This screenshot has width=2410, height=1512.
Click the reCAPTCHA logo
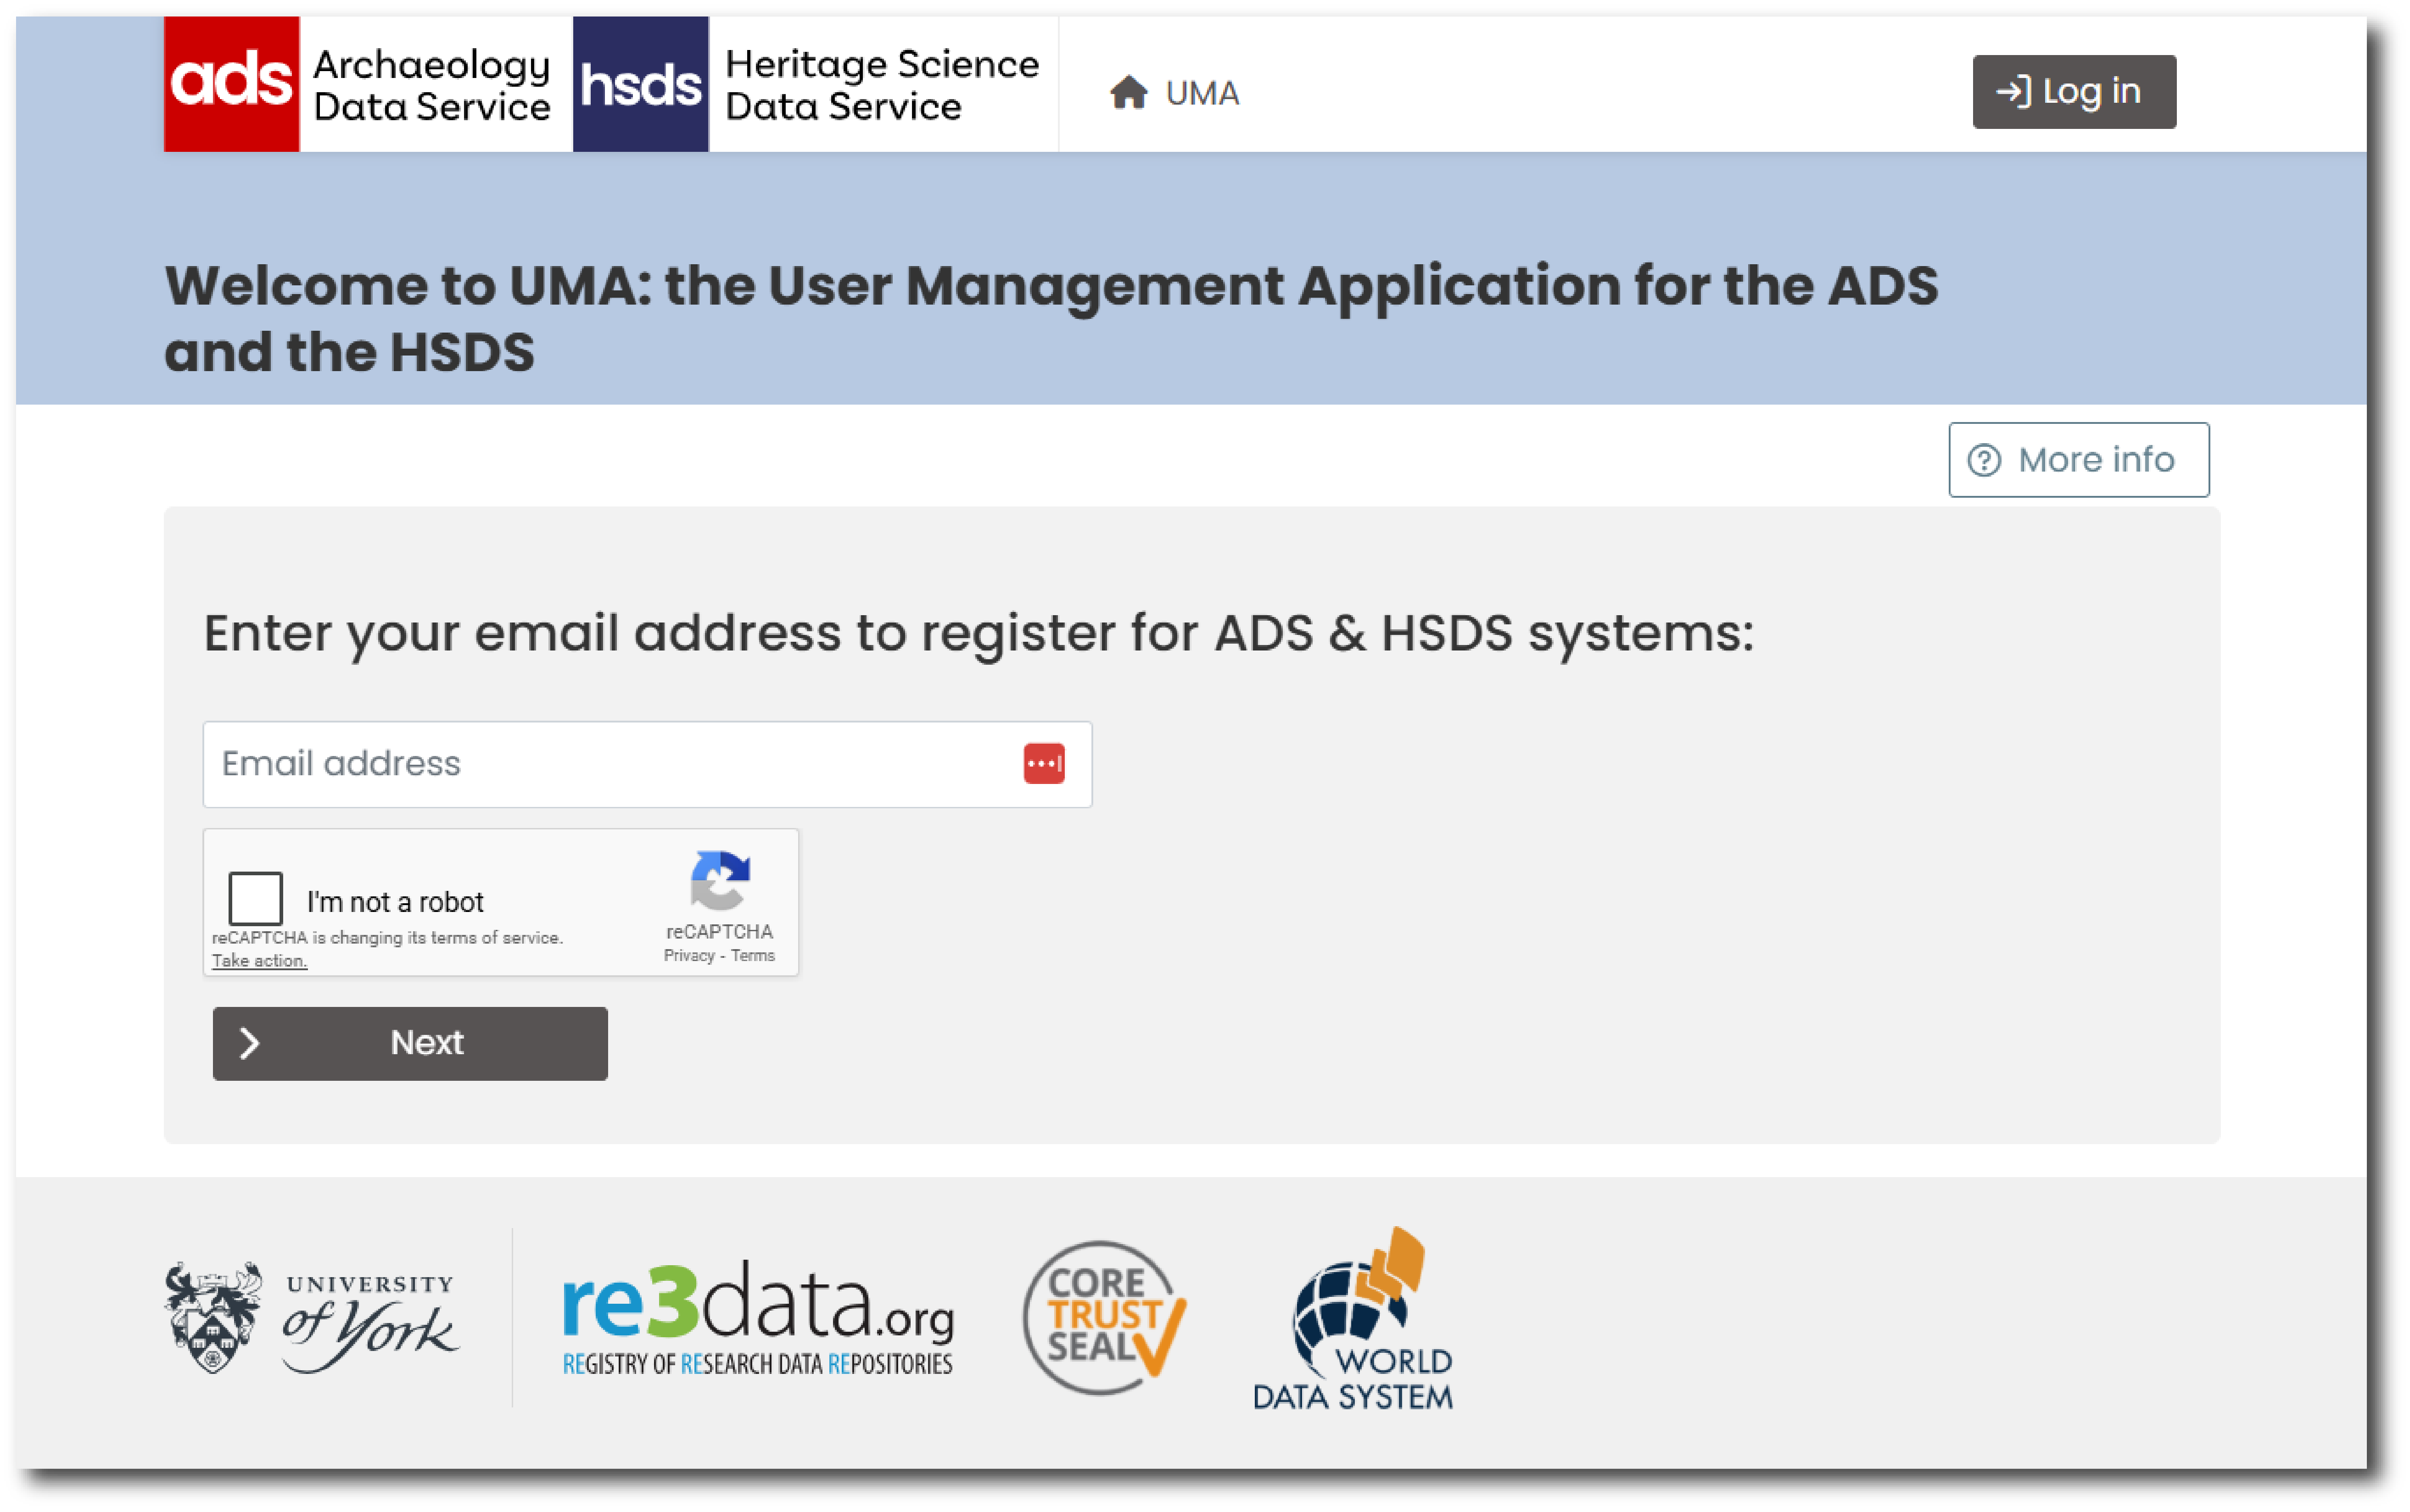click(x=719, y=881)
